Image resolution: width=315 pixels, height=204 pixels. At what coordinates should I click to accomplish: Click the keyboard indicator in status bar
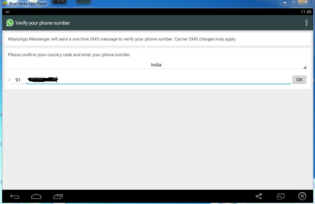click(x=7, y=12)
